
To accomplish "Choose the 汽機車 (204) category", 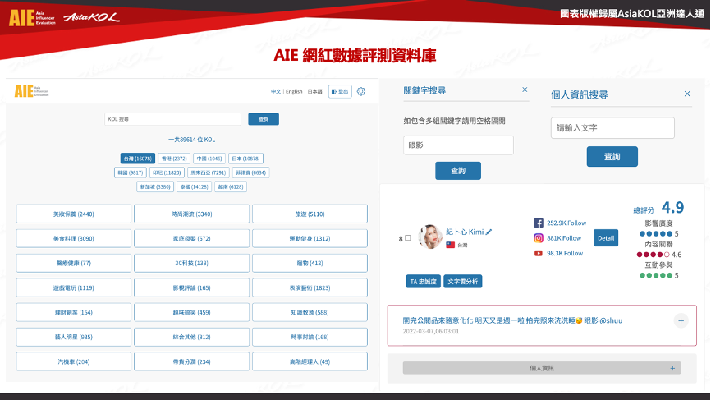I will click(x=73, y=361).
